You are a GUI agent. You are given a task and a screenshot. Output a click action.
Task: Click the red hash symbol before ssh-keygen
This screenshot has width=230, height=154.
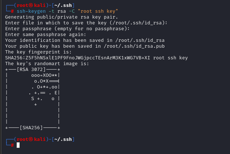[12, 11]
